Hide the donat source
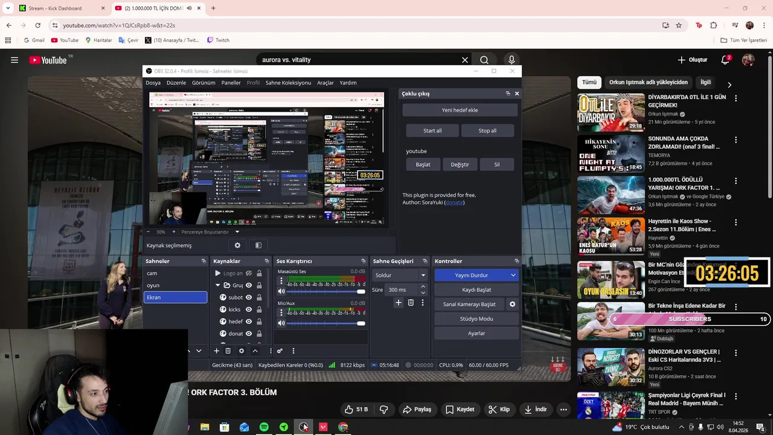Viewport: 773px width, 435px height. pos(249,333)
